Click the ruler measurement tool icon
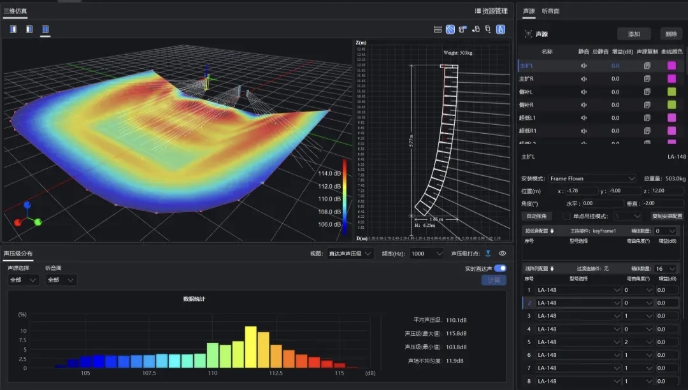Image resolution: width=688 pixels, height=390 pixels. coord(437,29)
